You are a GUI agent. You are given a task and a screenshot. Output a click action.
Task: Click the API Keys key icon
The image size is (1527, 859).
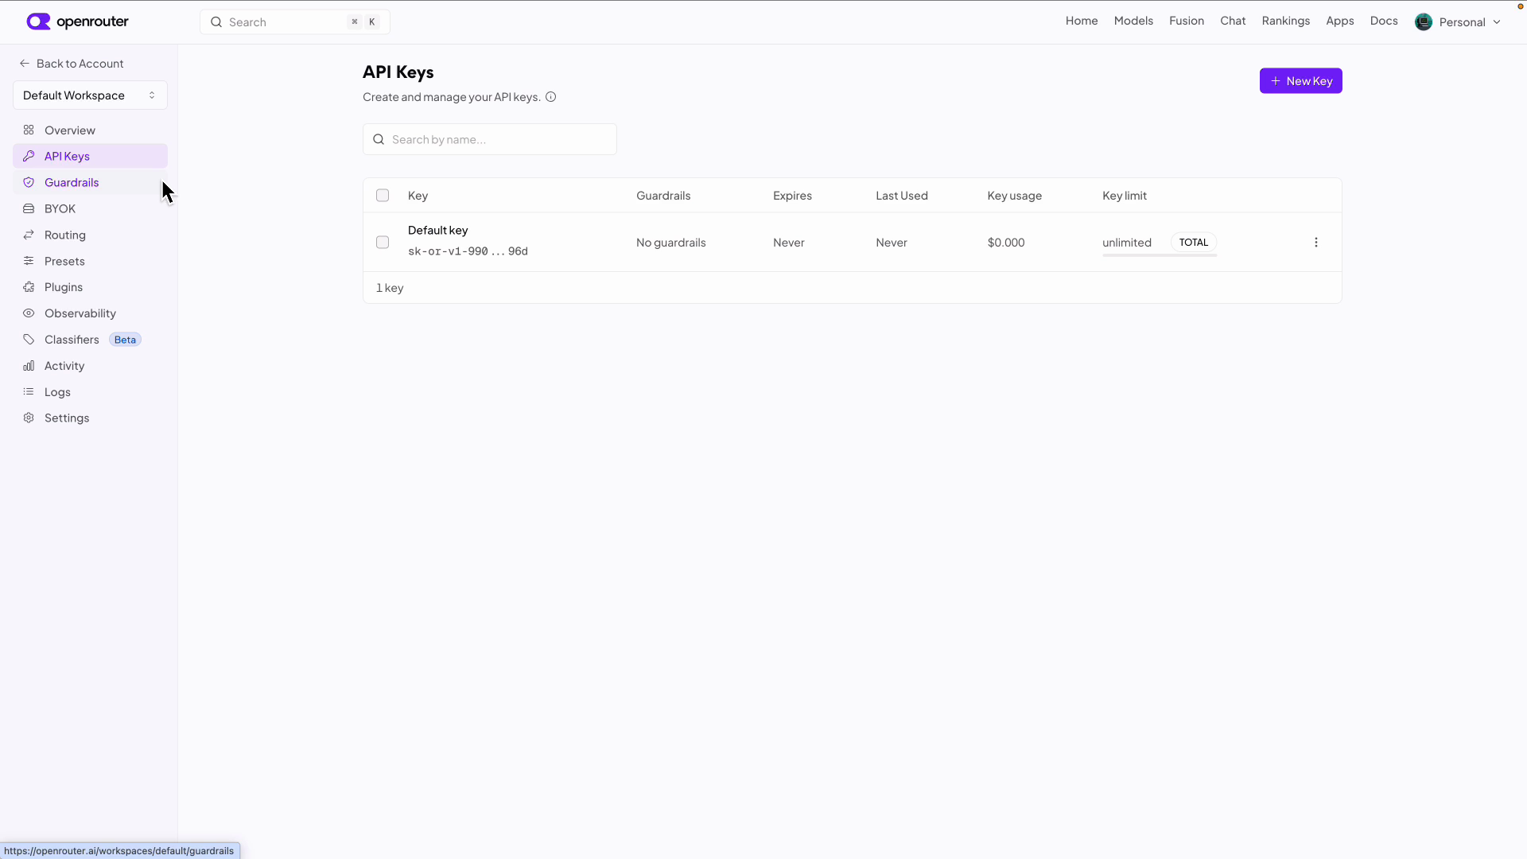click(29, 157)
